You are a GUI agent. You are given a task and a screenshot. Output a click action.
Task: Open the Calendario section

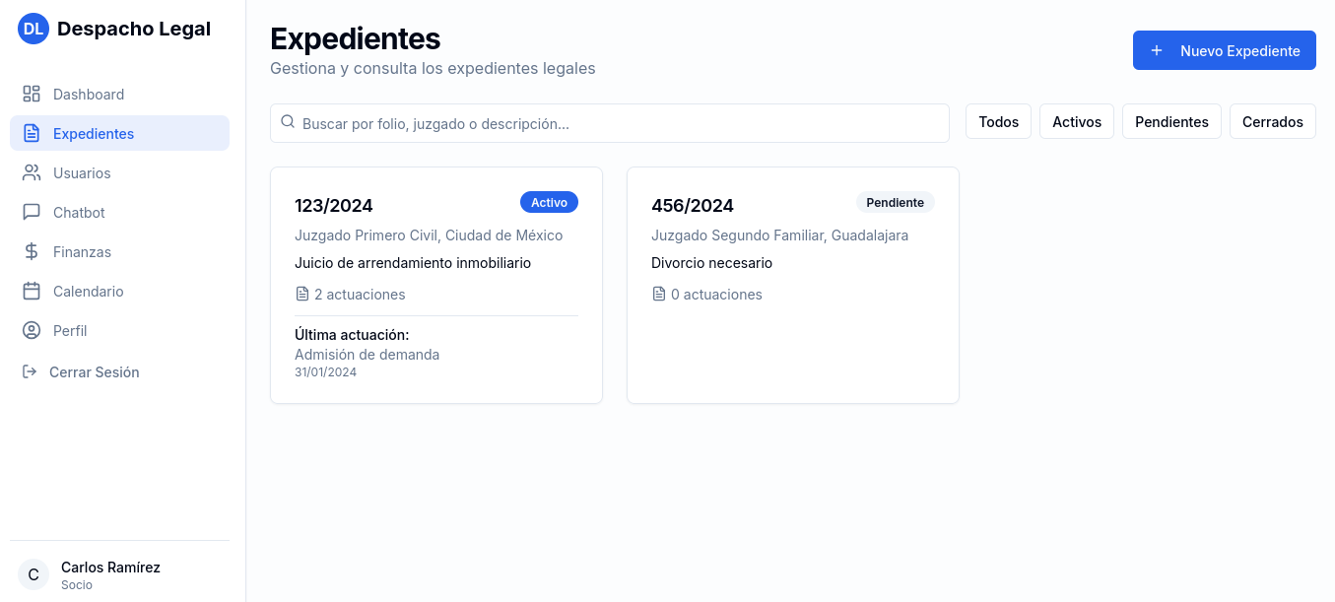click(119, 291)
